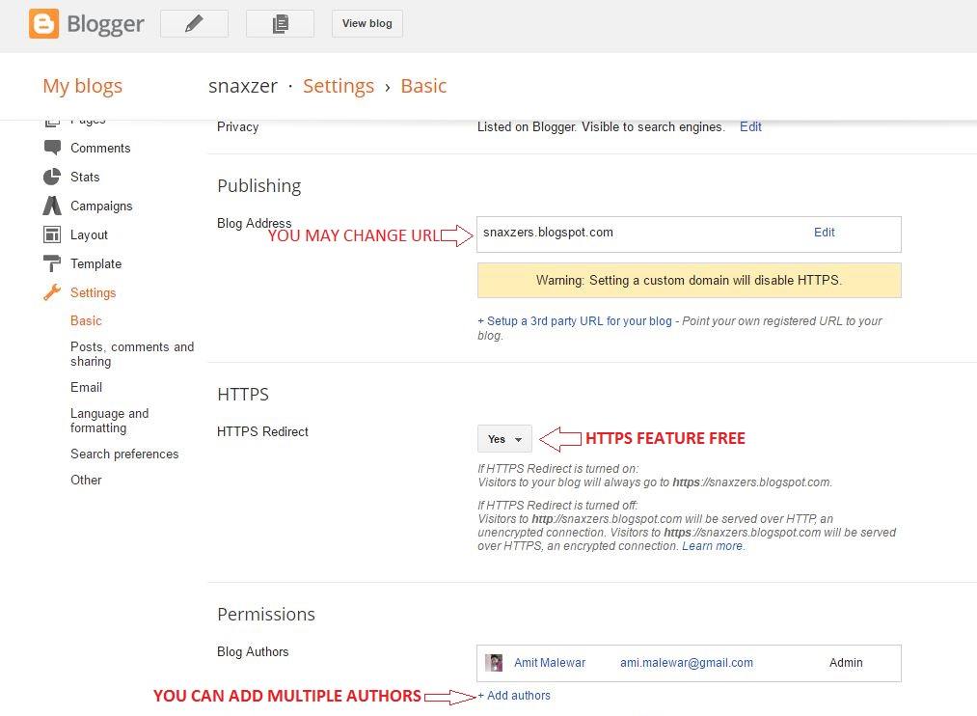Click the snaxzer blog title

pos(243,86)
